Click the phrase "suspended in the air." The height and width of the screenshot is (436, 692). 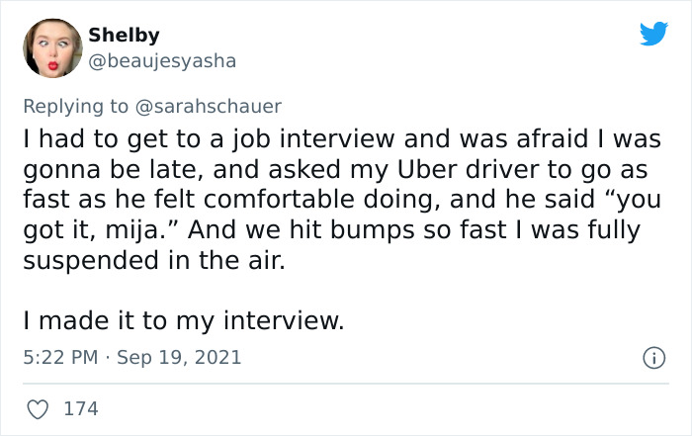point(154,260)
